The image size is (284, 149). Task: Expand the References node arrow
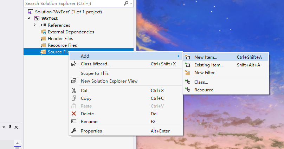click(x=34, y=25)
